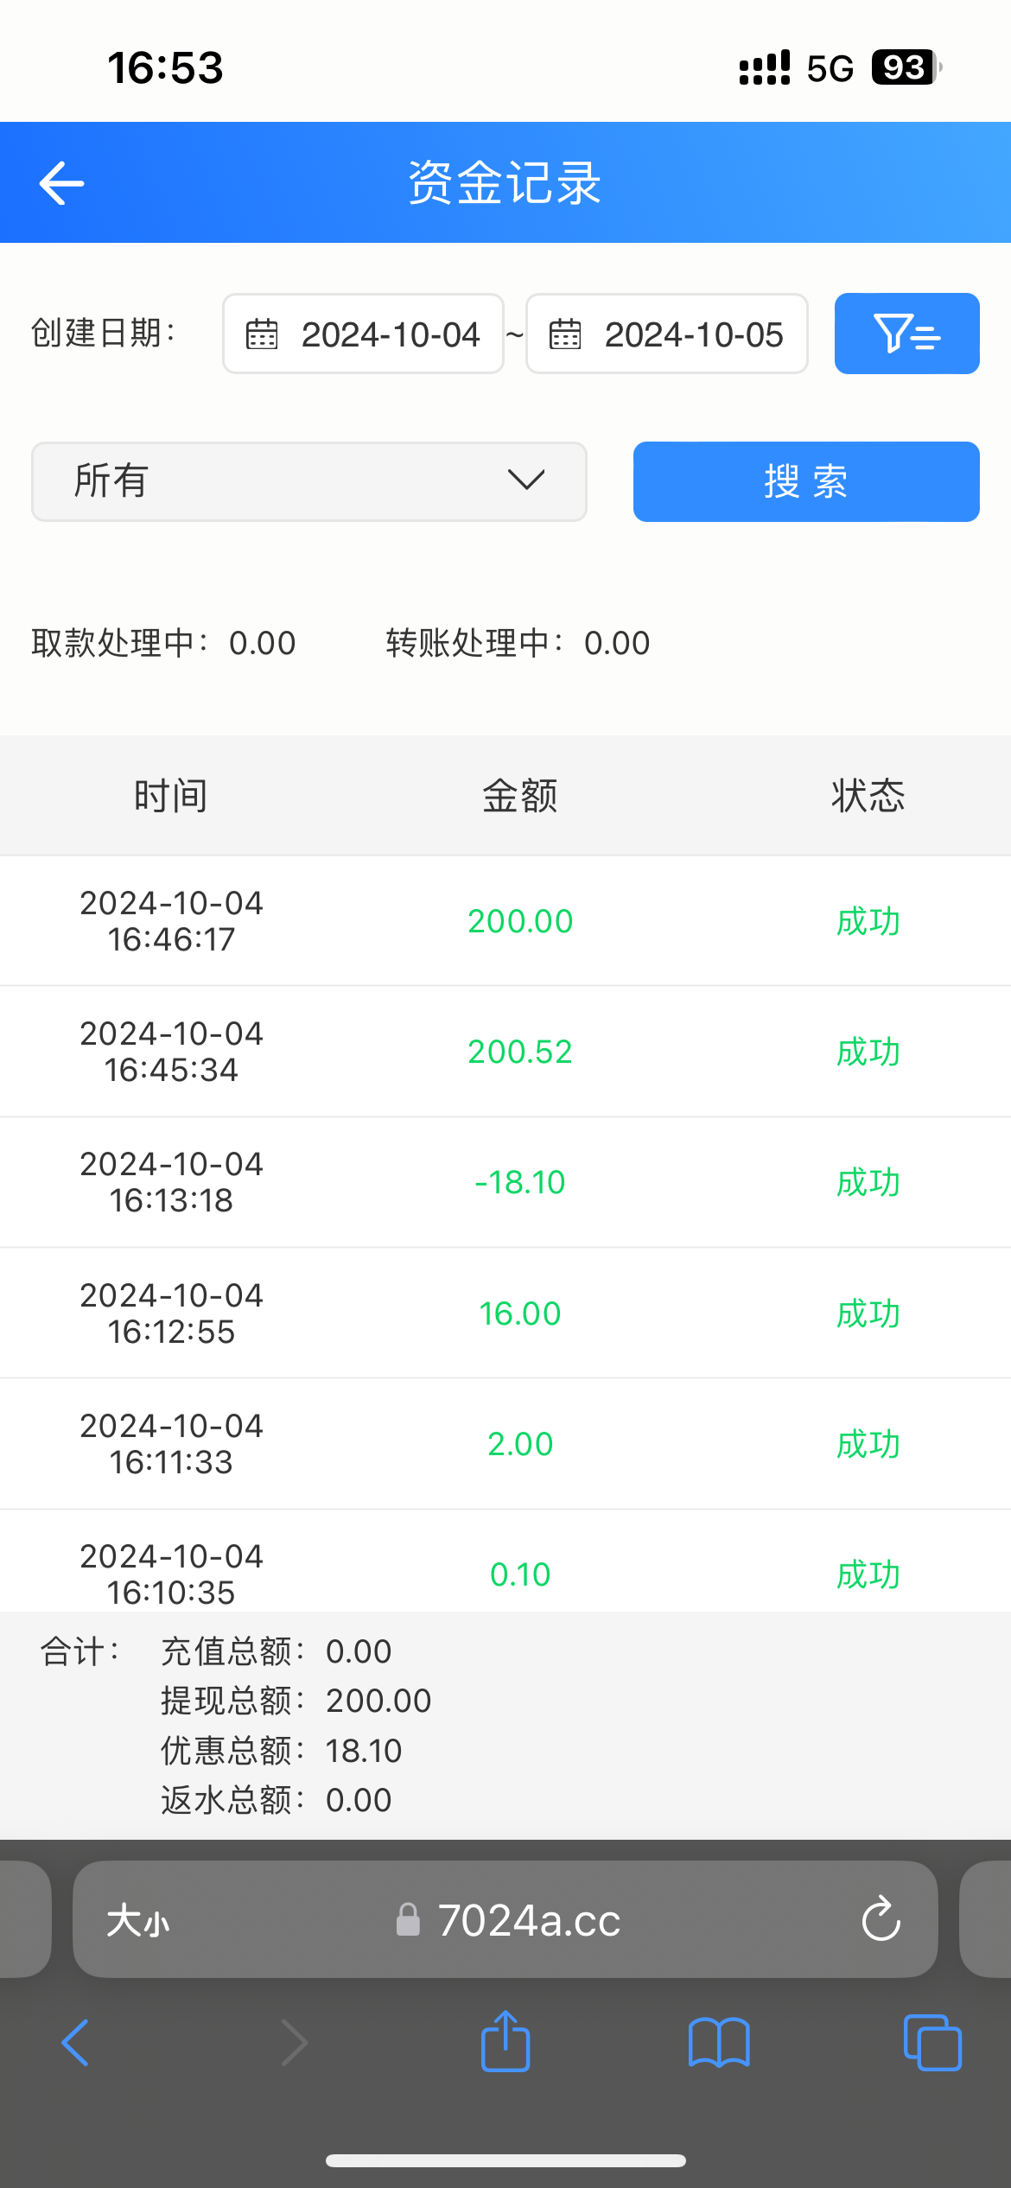Viewport: 1011px width, 2188px height.
Task: Tap the 状态 column header
Action: [x=868, y=796]
